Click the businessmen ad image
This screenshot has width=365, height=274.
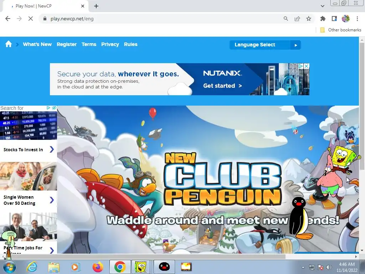pyautogui.click(x=29, y=227)
